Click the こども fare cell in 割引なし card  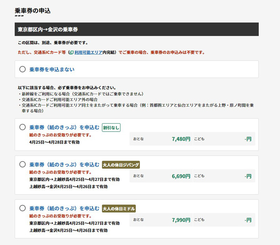(224, 139)
